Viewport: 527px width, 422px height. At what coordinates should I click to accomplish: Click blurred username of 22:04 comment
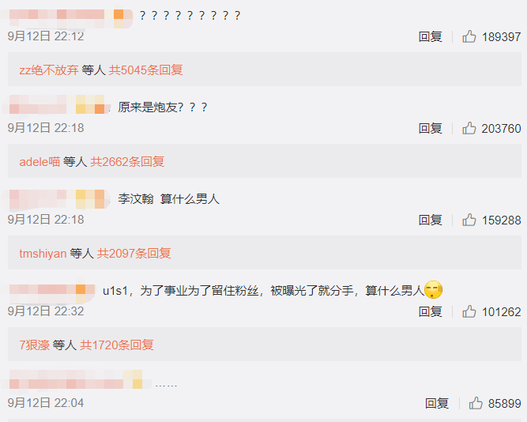click(76, 380)
